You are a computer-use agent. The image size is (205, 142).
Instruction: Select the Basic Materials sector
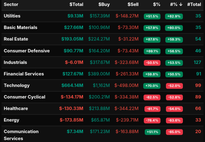tap(20, 27)
